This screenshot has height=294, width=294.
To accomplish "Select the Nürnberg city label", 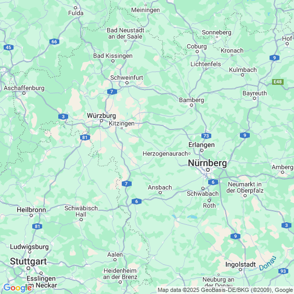I will tap(208, 163).
